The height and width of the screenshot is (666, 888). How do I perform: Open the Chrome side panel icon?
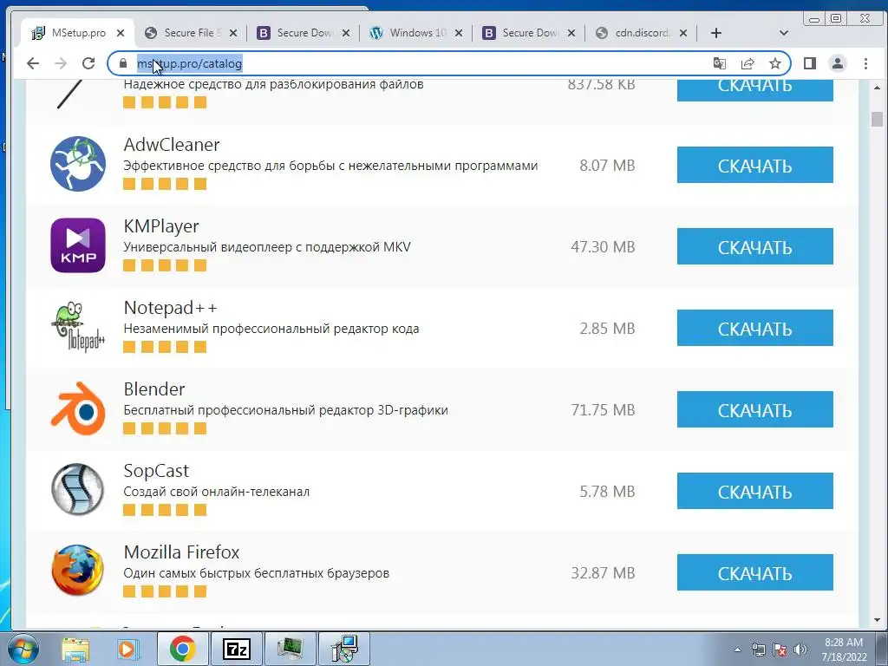pos(810,63)
